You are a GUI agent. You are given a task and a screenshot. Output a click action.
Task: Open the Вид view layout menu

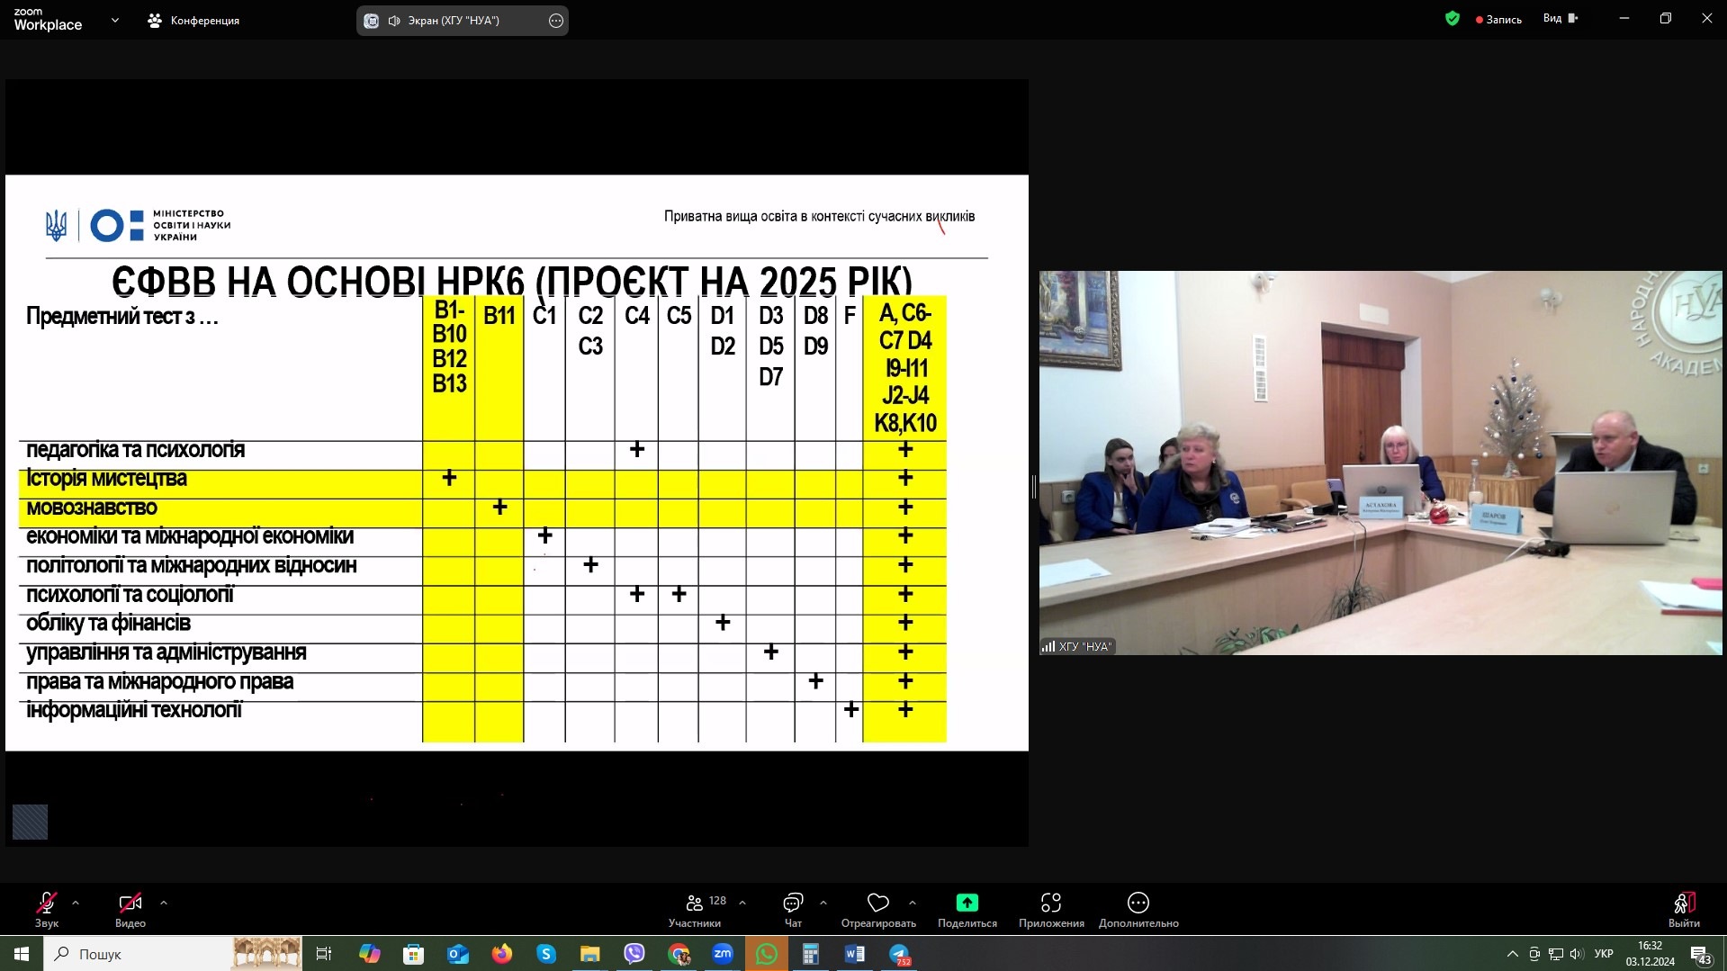(x=1561, y=18)
